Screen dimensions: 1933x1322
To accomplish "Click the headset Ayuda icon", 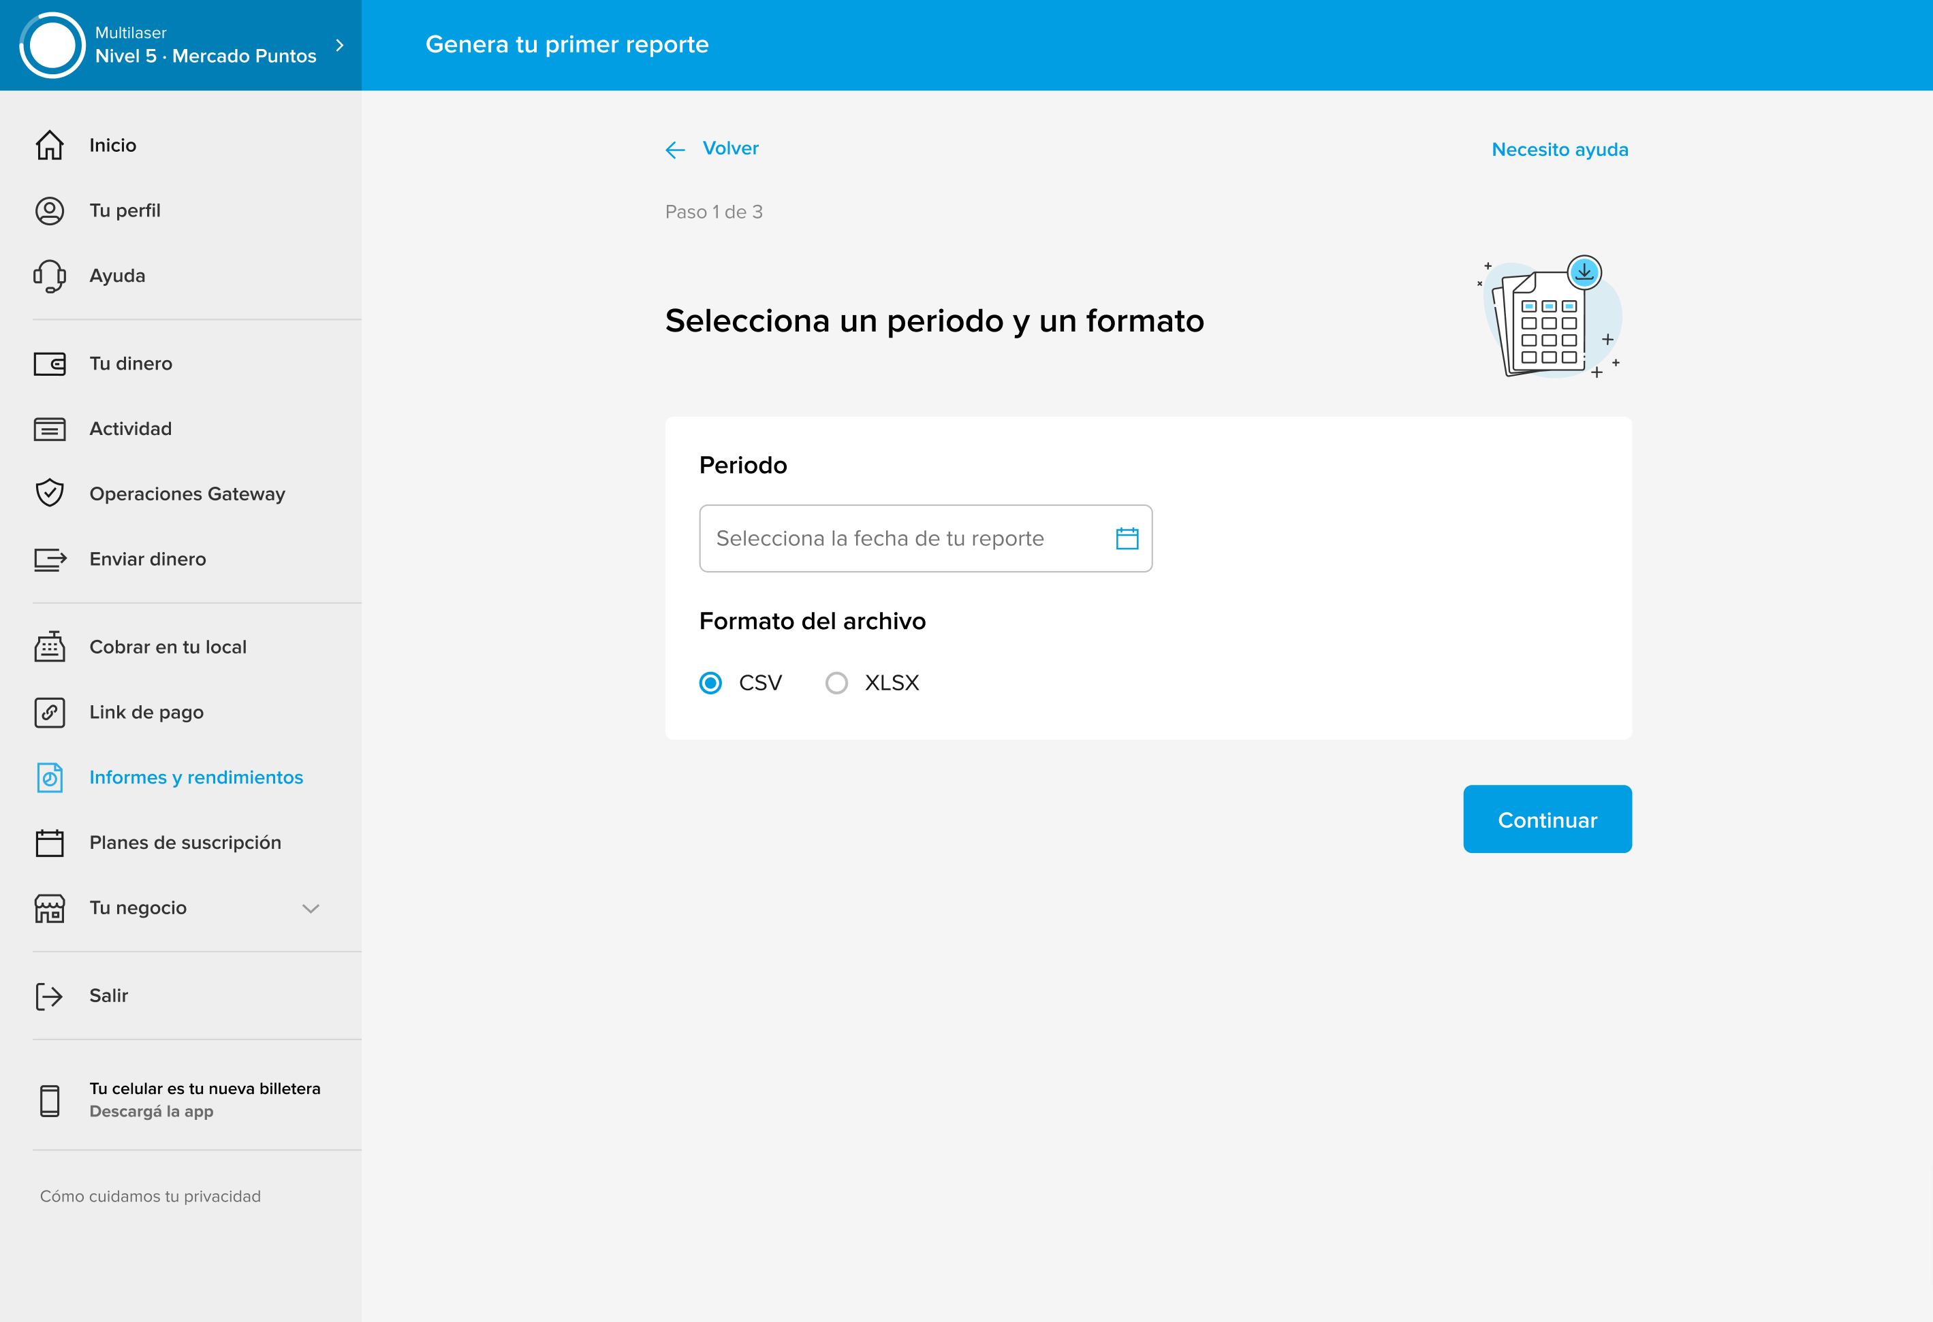I will click(50, 276).
